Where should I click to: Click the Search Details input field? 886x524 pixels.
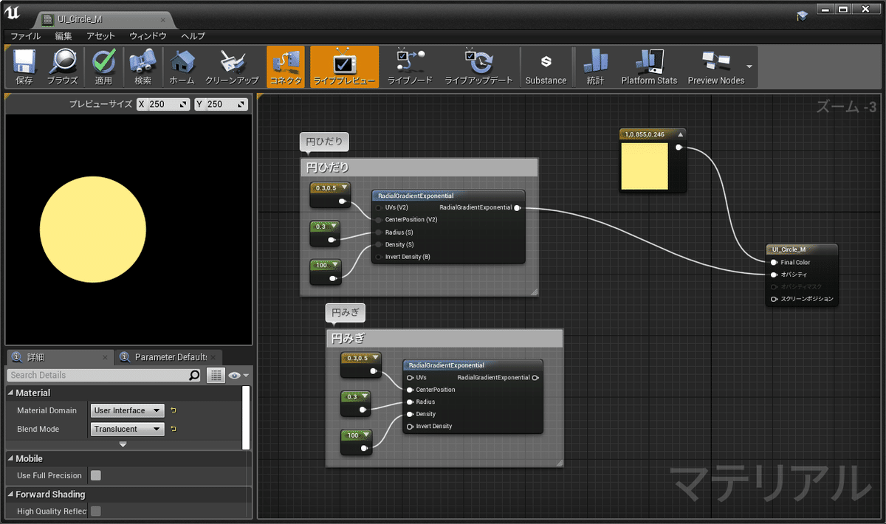tap(97, 375)
